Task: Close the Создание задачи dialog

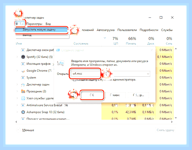Action: [x=152, y=50]
